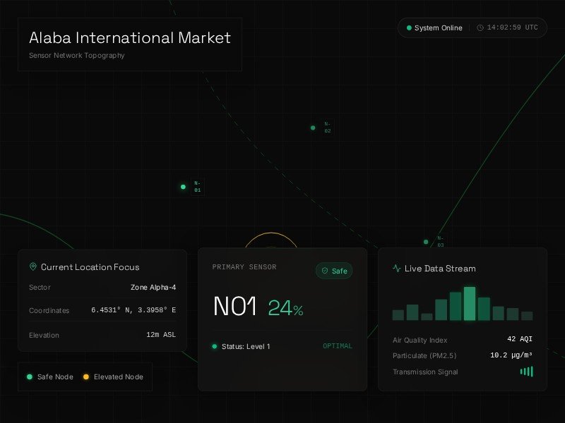
Task: Click the green System Online status dot
Action: tap(409, 28)
